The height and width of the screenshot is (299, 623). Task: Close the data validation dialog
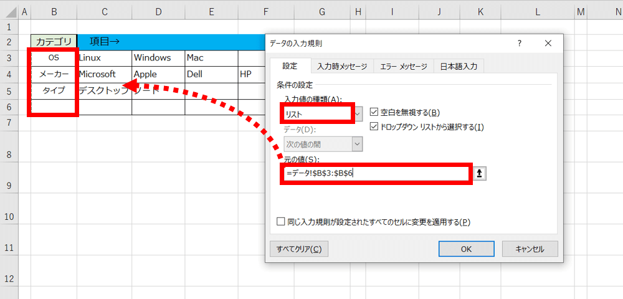[548, 44]
